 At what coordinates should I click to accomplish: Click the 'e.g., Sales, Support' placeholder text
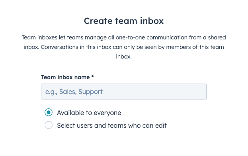tap(74, 92)
